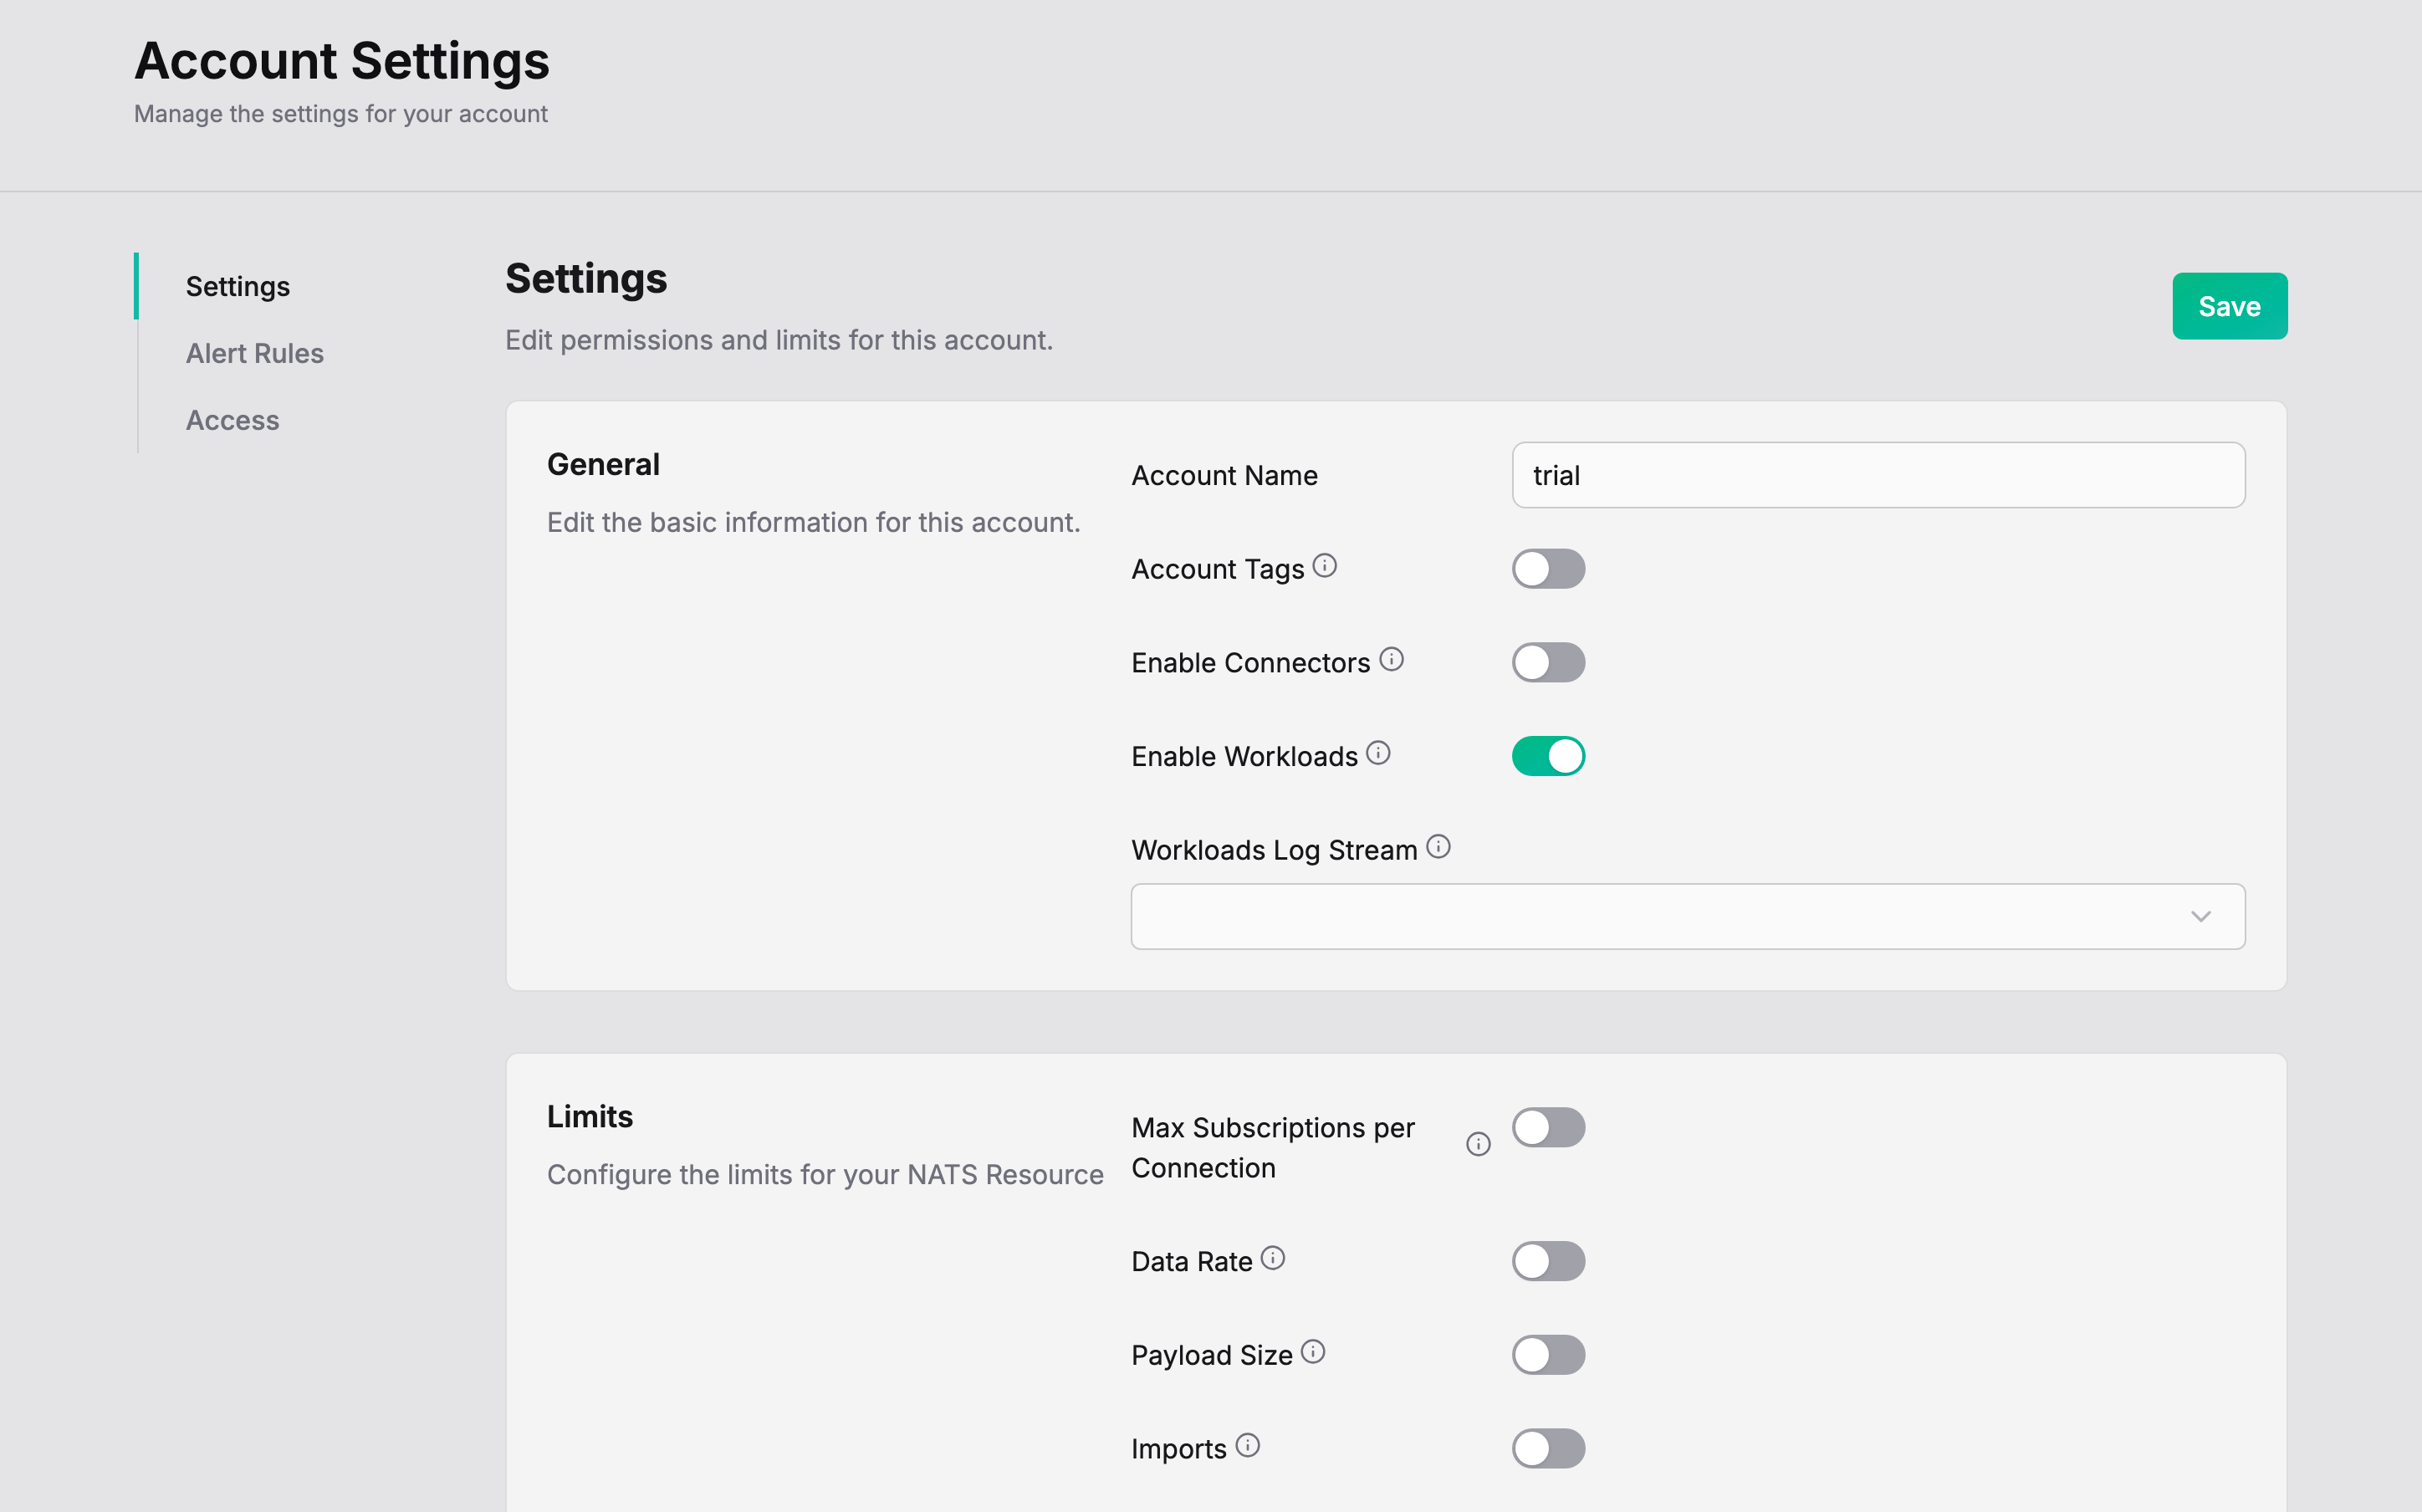The image size is (2422, 1512).
Task: Open the Workloads Log Stream dropdown
Action: (x=1688, y=916)
